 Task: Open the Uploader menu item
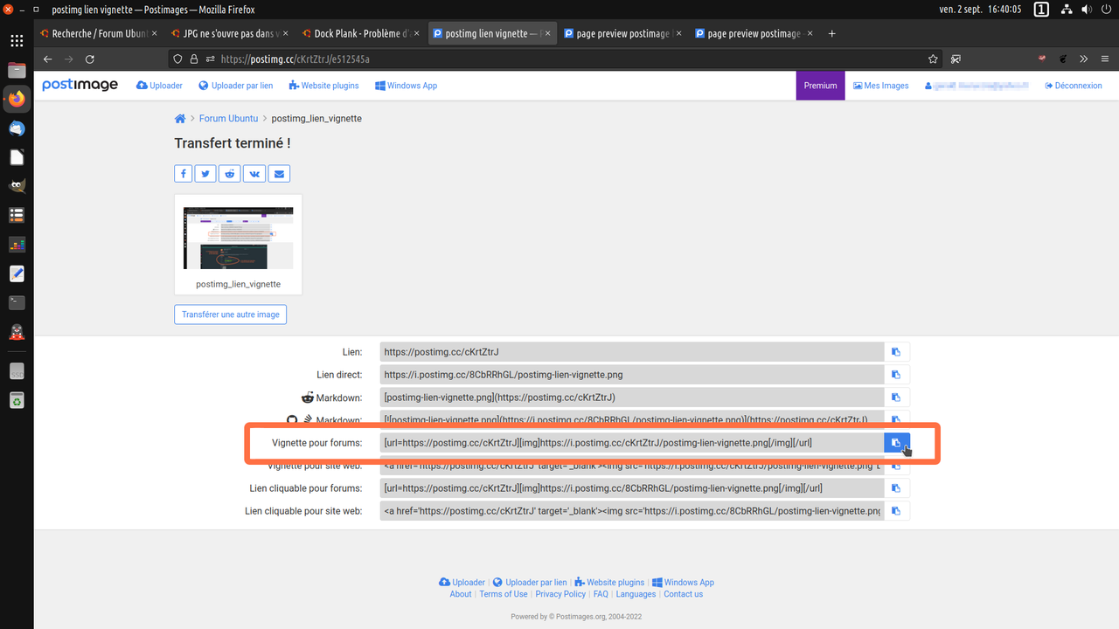[x=160, y=86]
